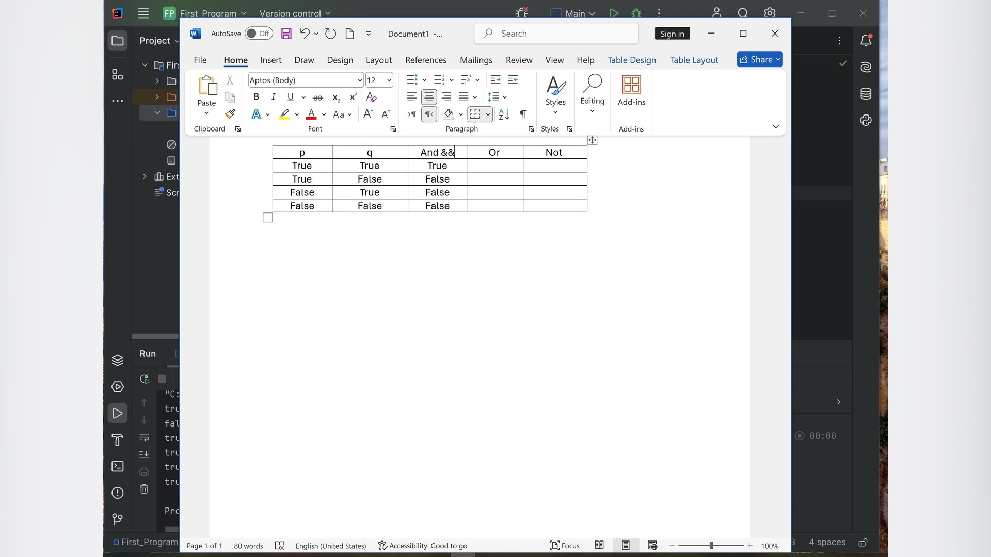991x557 pixels.
Task: Toggle Bold formatting button
Action: pyautogui.click(x=257, y=97)
